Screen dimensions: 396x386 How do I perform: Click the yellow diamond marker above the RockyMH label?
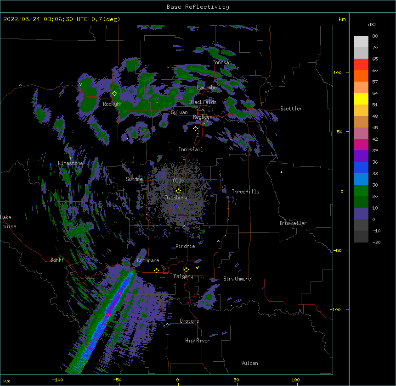pos(115,94)
